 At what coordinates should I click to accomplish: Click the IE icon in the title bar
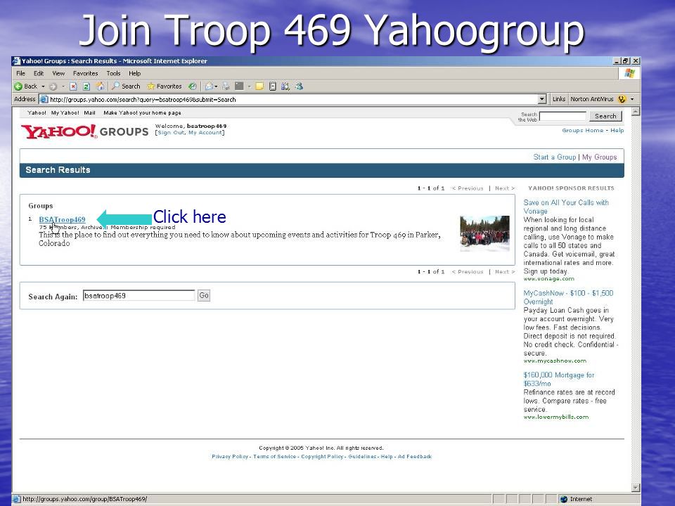point(16,61)
